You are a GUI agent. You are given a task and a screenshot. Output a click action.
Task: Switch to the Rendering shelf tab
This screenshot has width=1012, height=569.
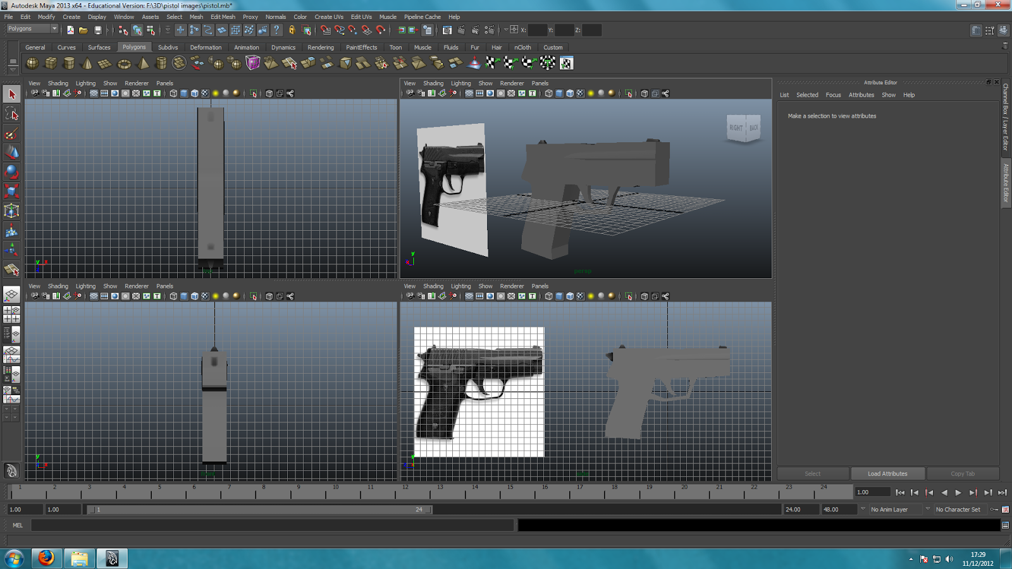[321, 47]
